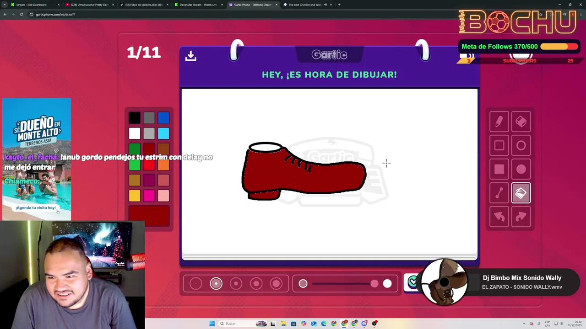Pick the black color swatch
586x329 pixels.
click(x=134, y=118)
